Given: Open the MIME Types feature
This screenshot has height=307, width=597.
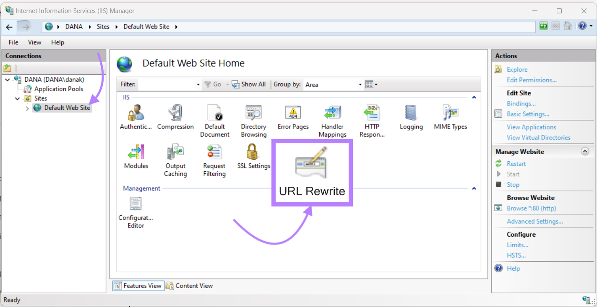Looking at the screenshot, I should click(450, 114).
